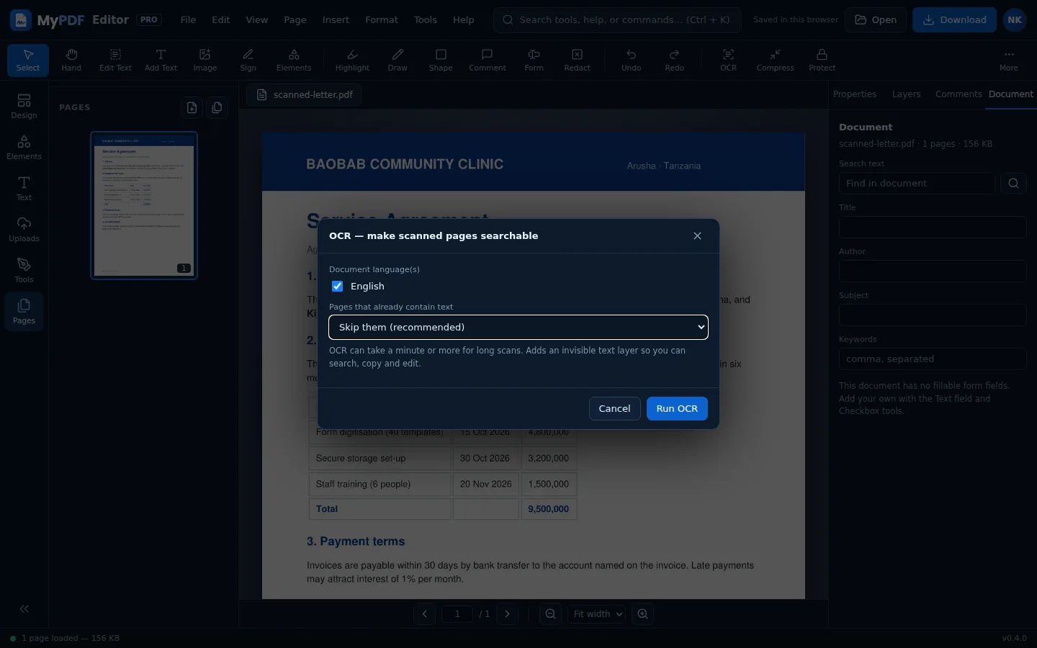1037x648 pixels.
Task: Choose the Edit Text tool
Action: 115,60
